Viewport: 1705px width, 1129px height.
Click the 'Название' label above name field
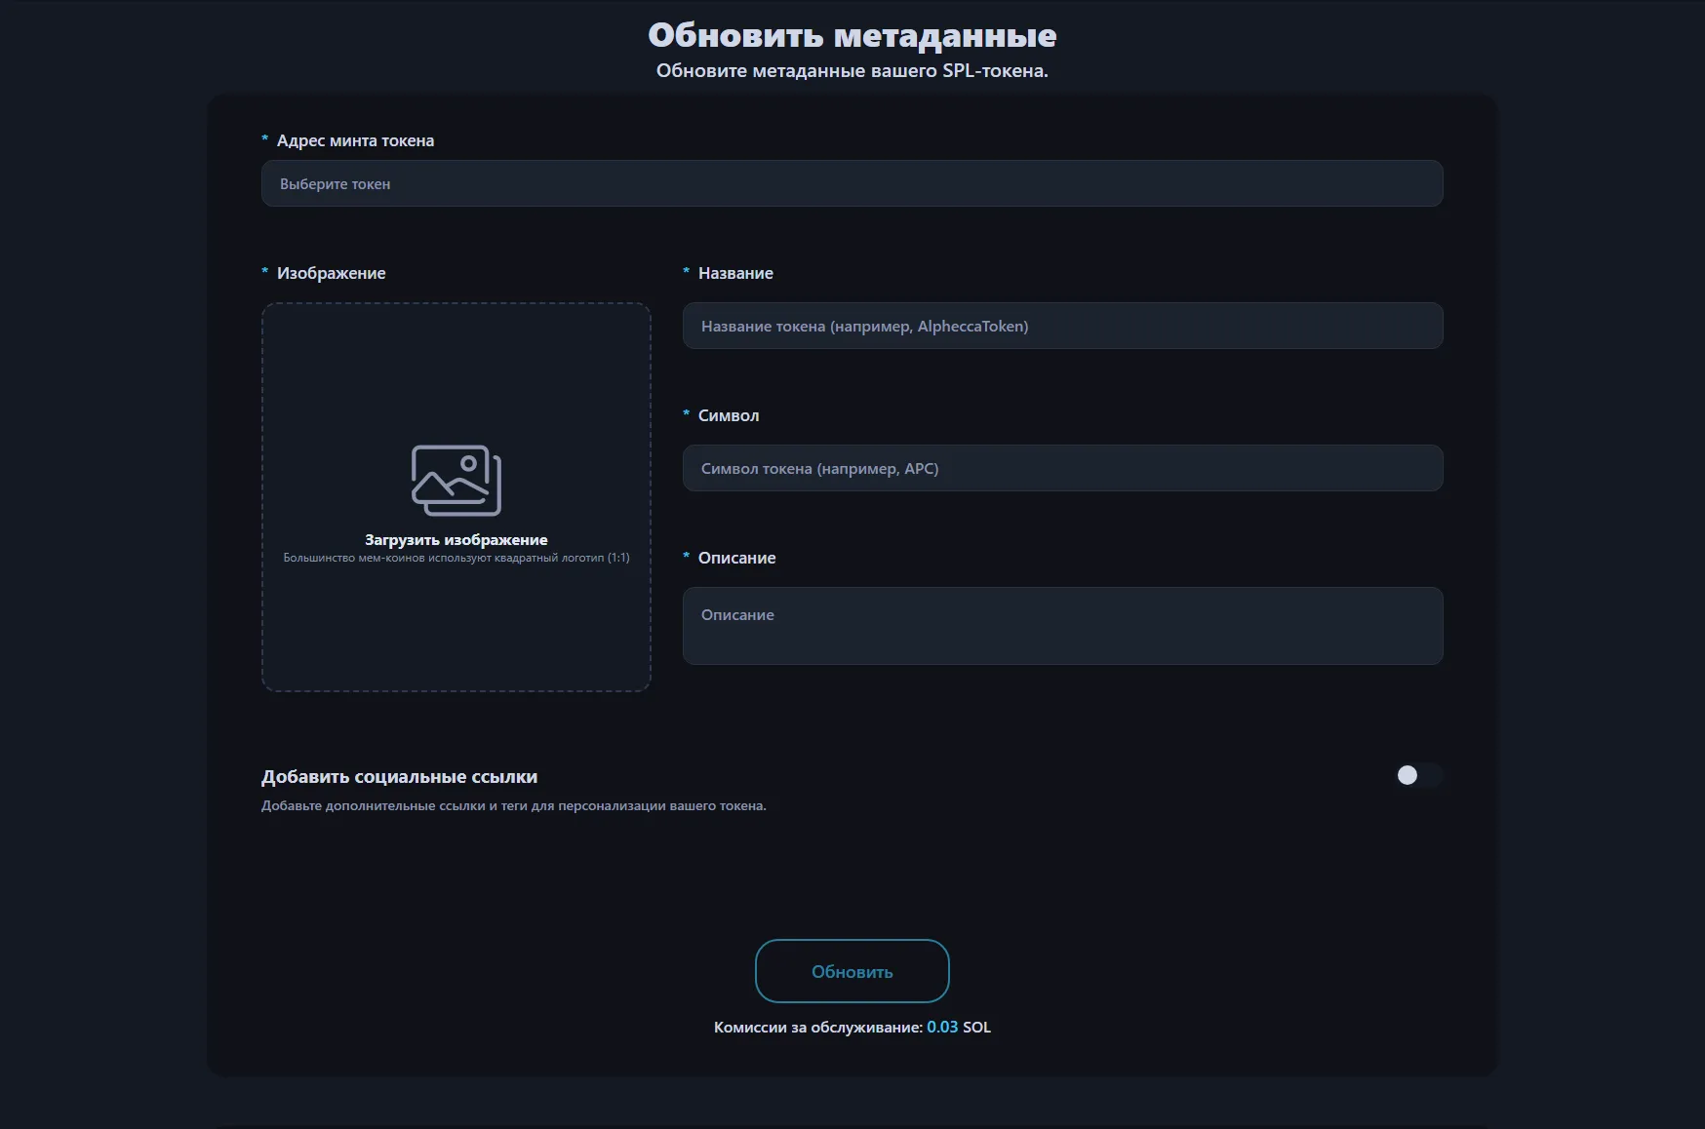[x=735, y=274]
